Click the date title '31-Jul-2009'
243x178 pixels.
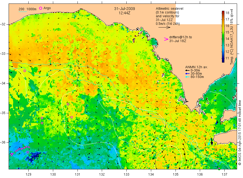click(124, 9)
